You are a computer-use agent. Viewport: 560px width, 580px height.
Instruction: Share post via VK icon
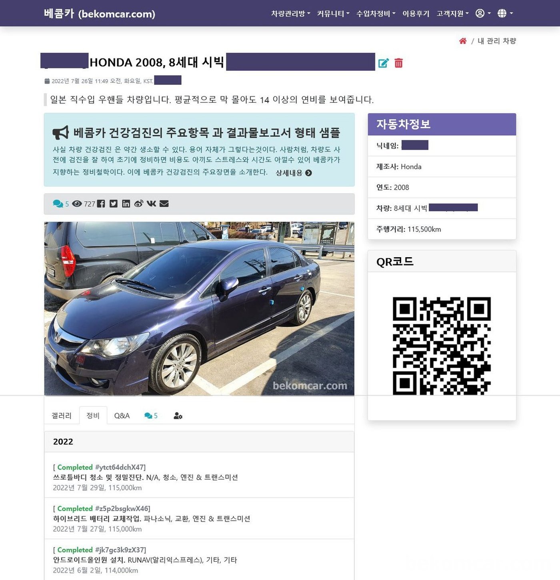[151, 204]
